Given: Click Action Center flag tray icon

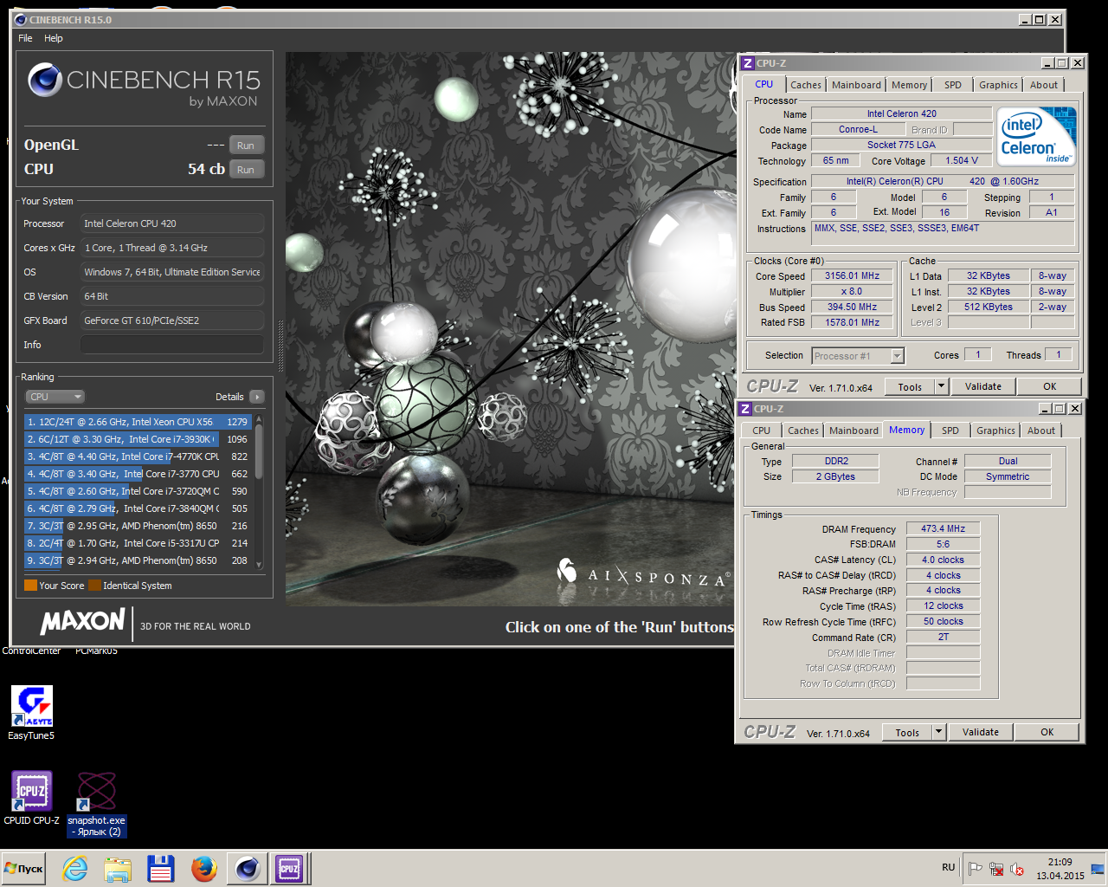Looking at the screenshot, I should [976, 868].
